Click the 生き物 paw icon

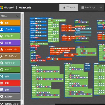click(2, 43)
